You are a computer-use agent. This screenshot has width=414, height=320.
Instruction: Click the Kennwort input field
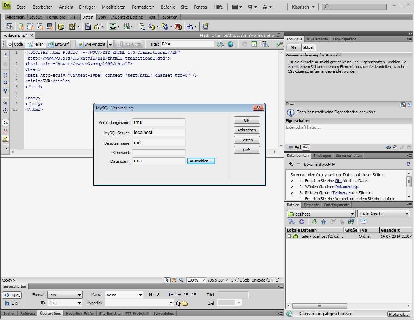tap(159, 153)
